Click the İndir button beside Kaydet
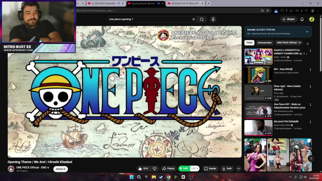The height and width of the screenshot is (181, 322). click(227, 168)
